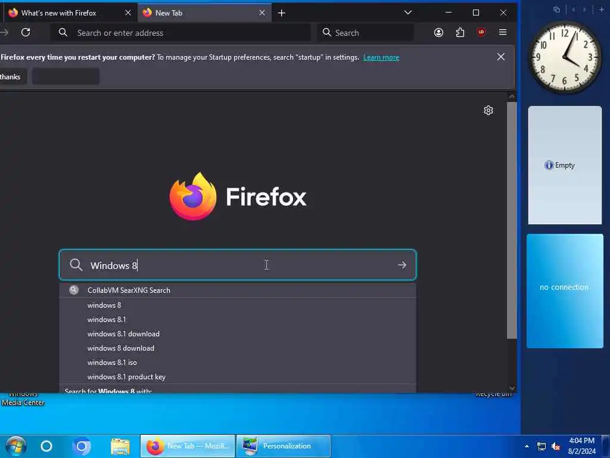Dismiss the startup notification bar

[x=500, y=57]
